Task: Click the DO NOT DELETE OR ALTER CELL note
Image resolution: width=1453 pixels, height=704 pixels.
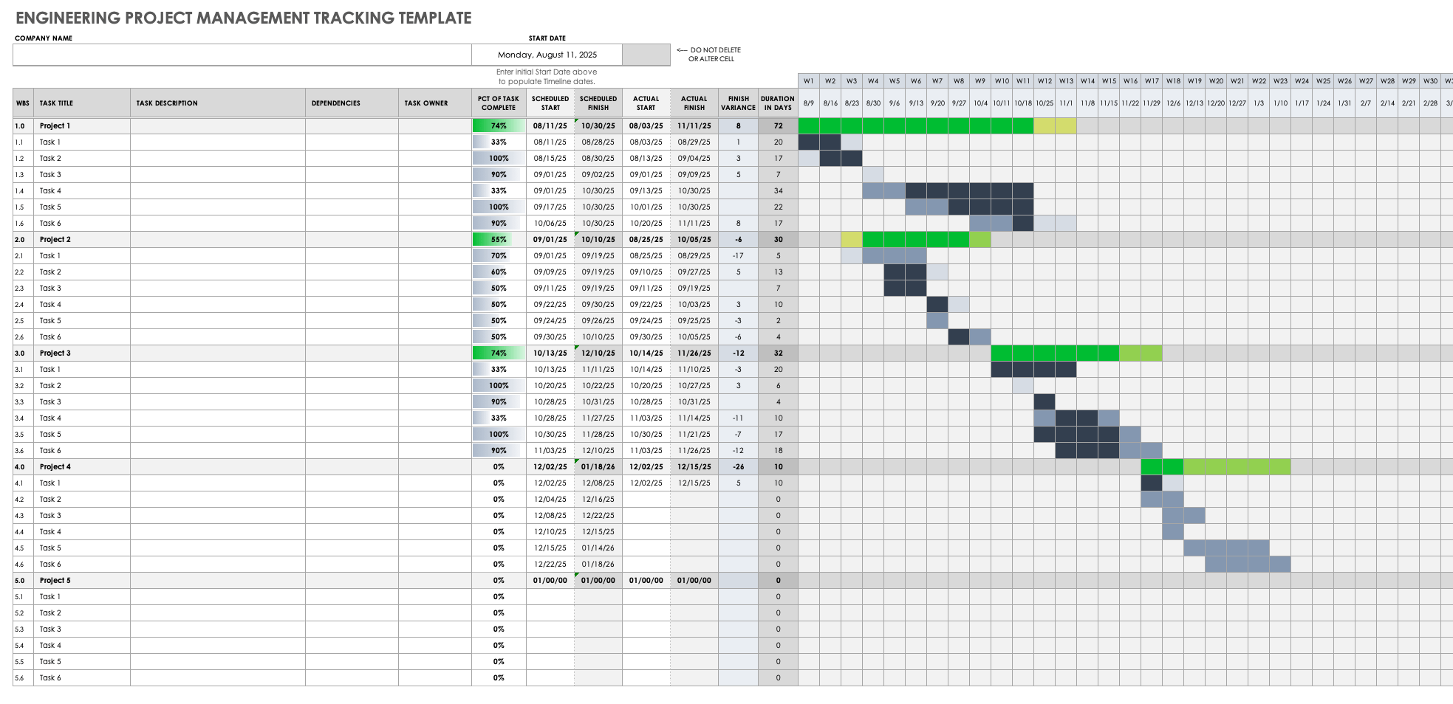Action: tap(709, 55)
